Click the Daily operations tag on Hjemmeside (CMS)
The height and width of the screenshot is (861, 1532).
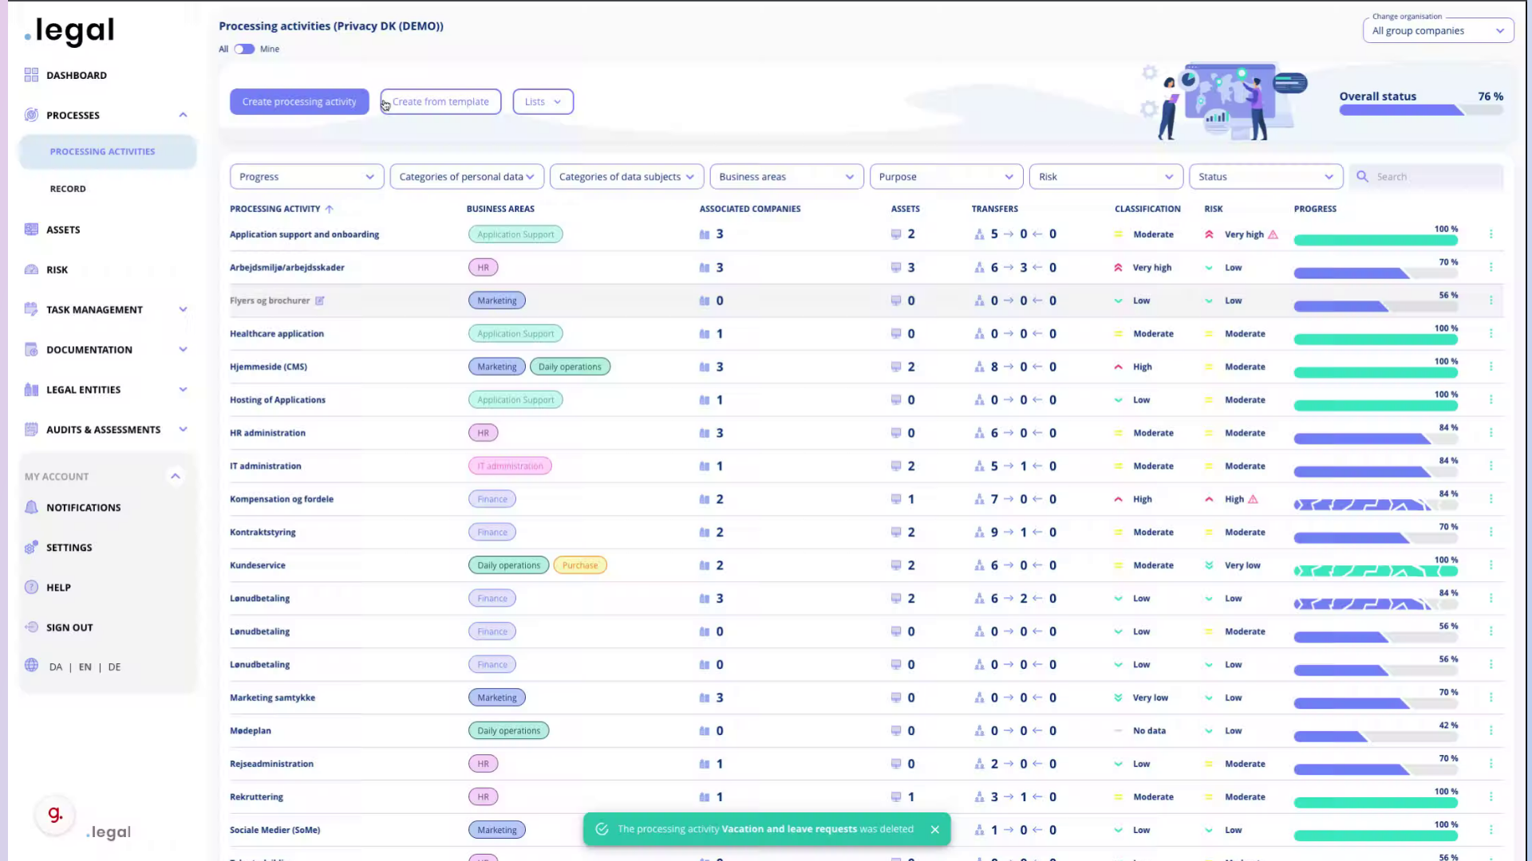tap(570, 367)
